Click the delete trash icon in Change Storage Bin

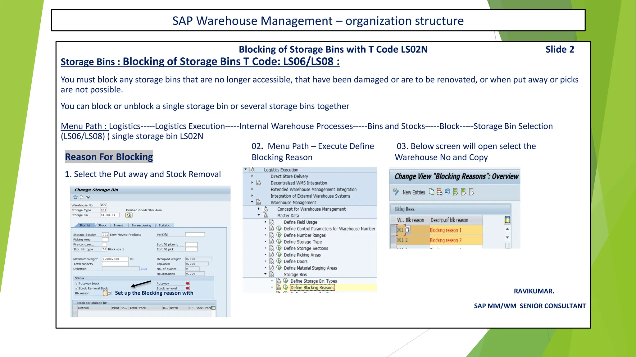click(x=75, y=197)
